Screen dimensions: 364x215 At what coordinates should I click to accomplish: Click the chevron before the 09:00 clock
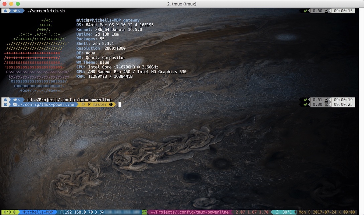(x=339, y=212)
